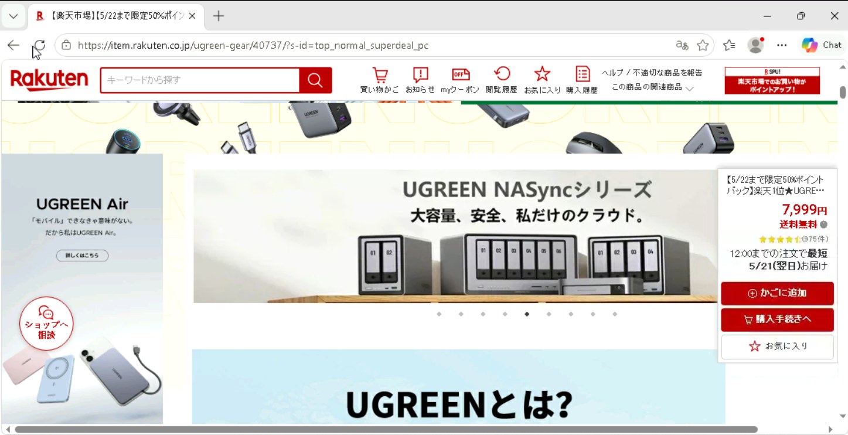The height and width of the screenshot is (435, 848).
Task: Click the keyword search field
Action: tap(200, 80)
